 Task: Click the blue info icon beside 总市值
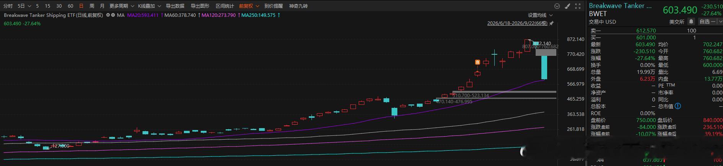click(x=678, y=106)
